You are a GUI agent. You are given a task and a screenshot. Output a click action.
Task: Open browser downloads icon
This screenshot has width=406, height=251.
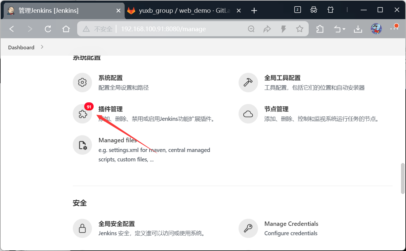358,29
